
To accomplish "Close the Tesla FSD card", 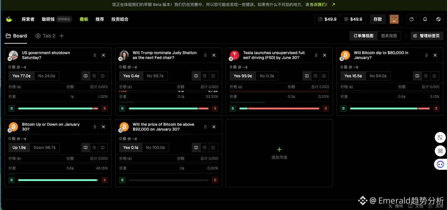I will [324, 55].
